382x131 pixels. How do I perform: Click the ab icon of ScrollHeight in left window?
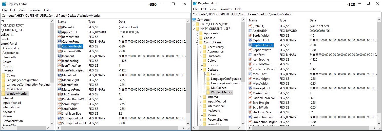click(x=60, y=104)
